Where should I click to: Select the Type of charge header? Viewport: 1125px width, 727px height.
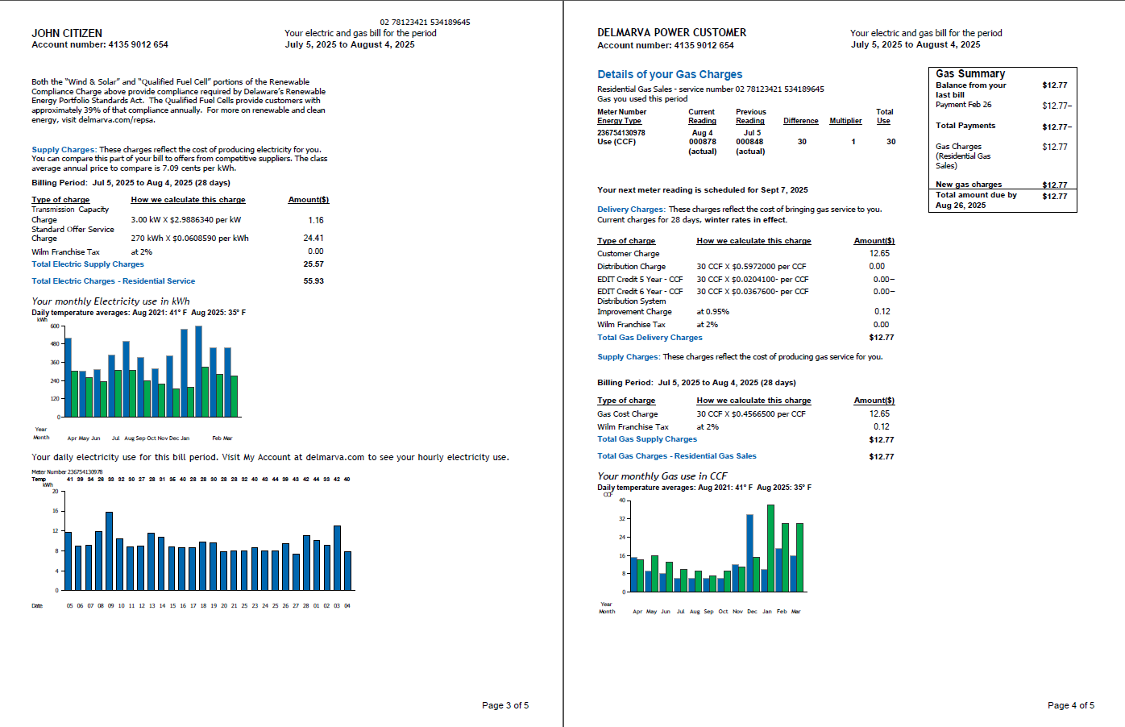pos(60,199)
